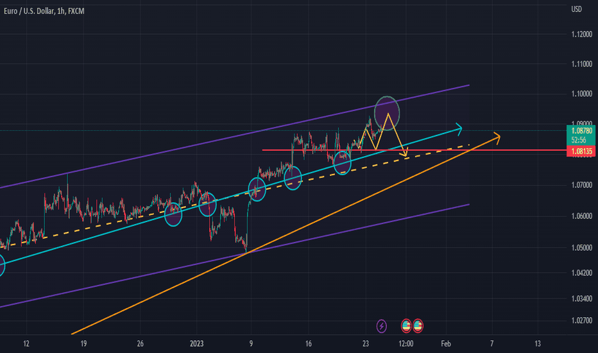598x353 pixels.
Task: Click the USD currency label on price axis
Action: coord(576,9)
